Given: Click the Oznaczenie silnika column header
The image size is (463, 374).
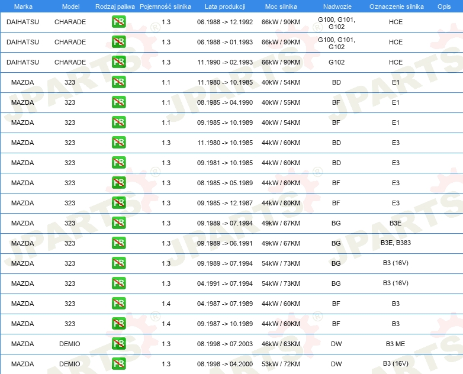Looking at the screenshot, I should click(x=396, y=7).
